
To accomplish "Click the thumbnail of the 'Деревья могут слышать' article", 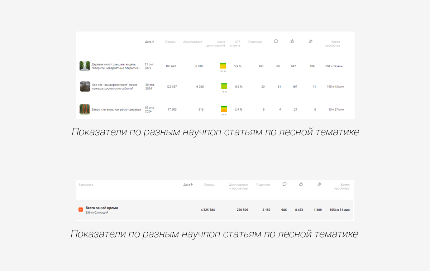I will (x=85, y=66).
